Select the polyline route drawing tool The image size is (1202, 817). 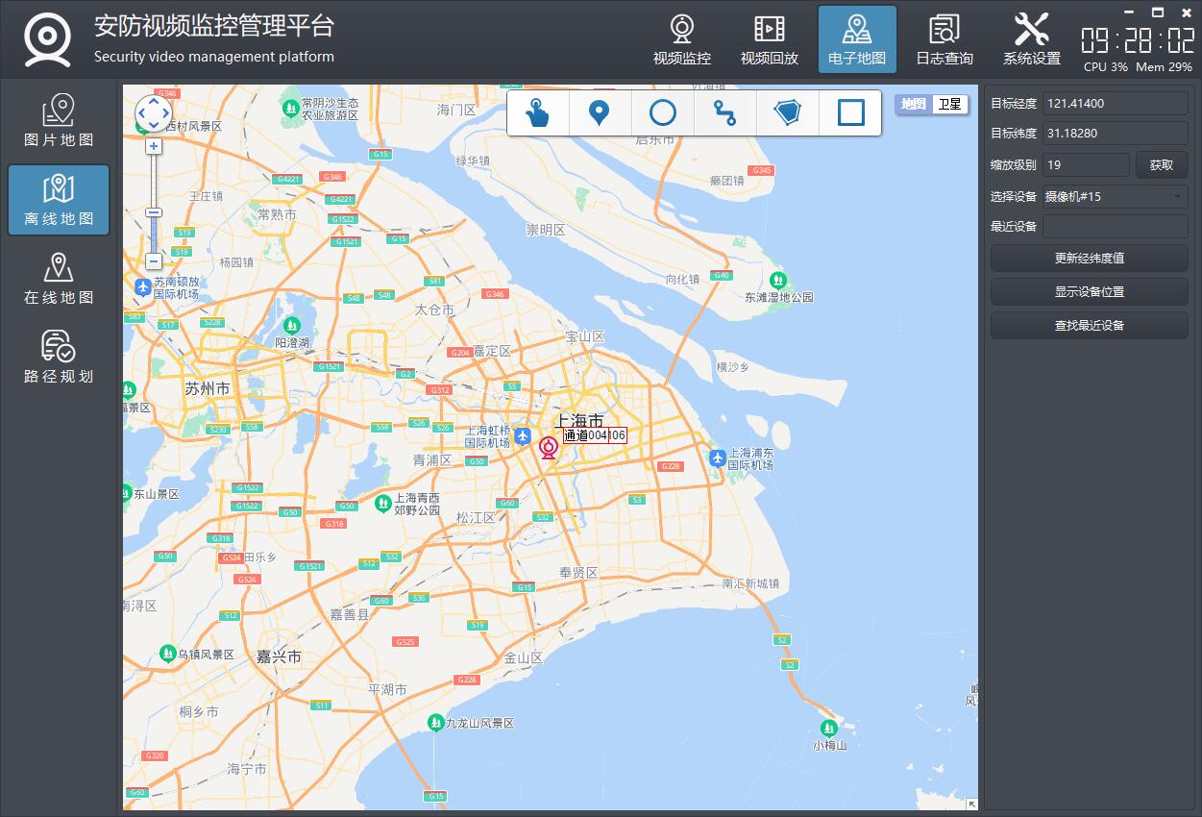tap(725, 113)
